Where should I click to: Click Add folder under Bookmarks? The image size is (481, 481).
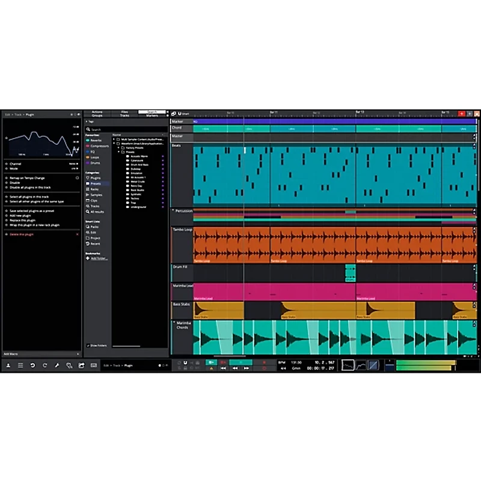[x=96, y=257]
